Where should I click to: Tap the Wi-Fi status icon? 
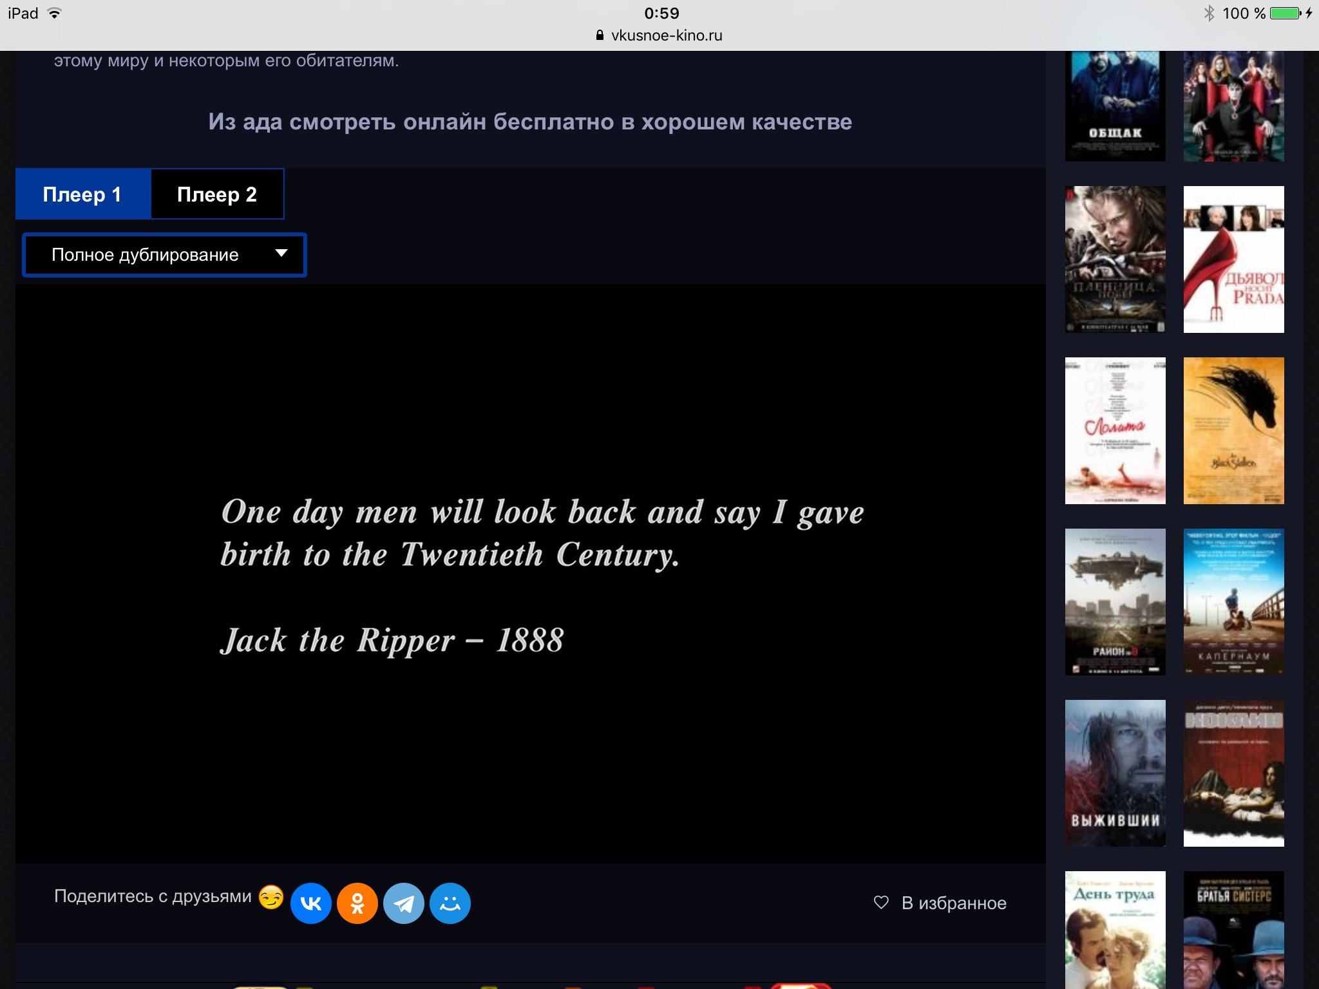(55, 13)
